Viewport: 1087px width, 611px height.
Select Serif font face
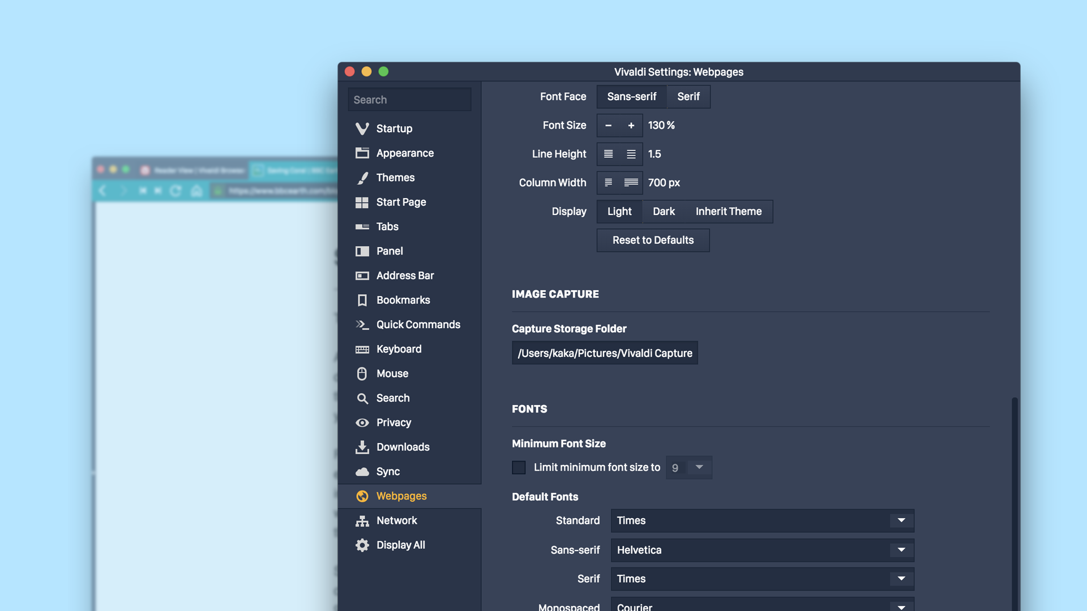pos(688,97)
